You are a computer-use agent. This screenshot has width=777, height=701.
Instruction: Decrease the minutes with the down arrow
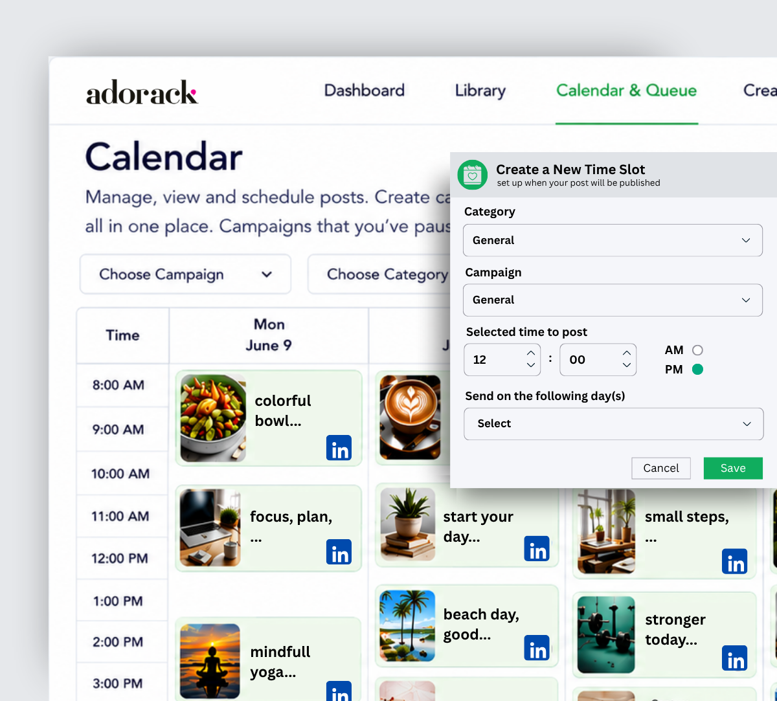point(627,366)
